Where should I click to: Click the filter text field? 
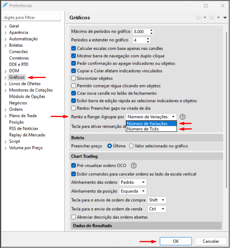click(x=31, y=17)
